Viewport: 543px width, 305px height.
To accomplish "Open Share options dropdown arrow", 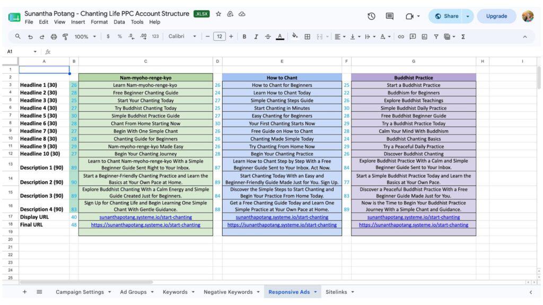I will click(x=468, y=16).
